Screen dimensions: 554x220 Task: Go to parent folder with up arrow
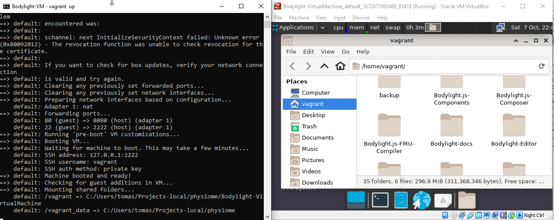(324, 66)
